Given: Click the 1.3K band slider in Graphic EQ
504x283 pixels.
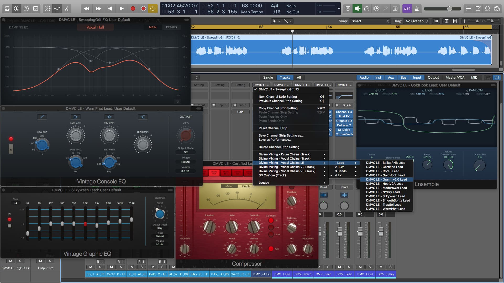Looking at the screenshot, I should coord(85,224).
